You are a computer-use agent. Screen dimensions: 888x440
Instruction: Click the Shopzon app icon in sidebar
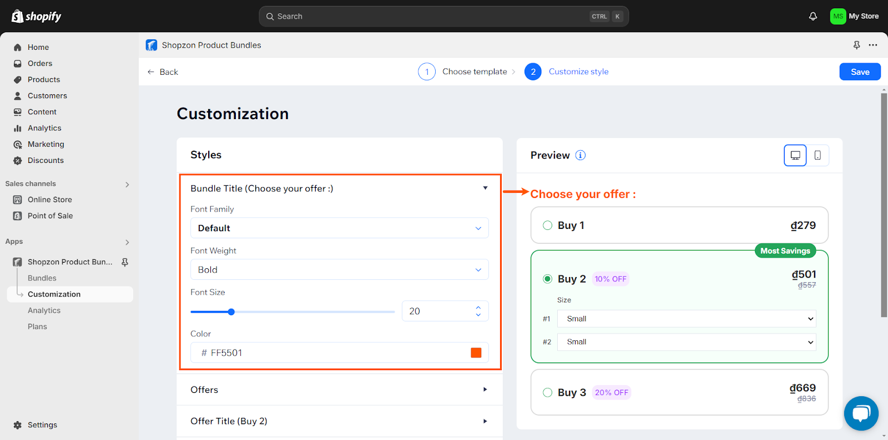click(18, 262)
